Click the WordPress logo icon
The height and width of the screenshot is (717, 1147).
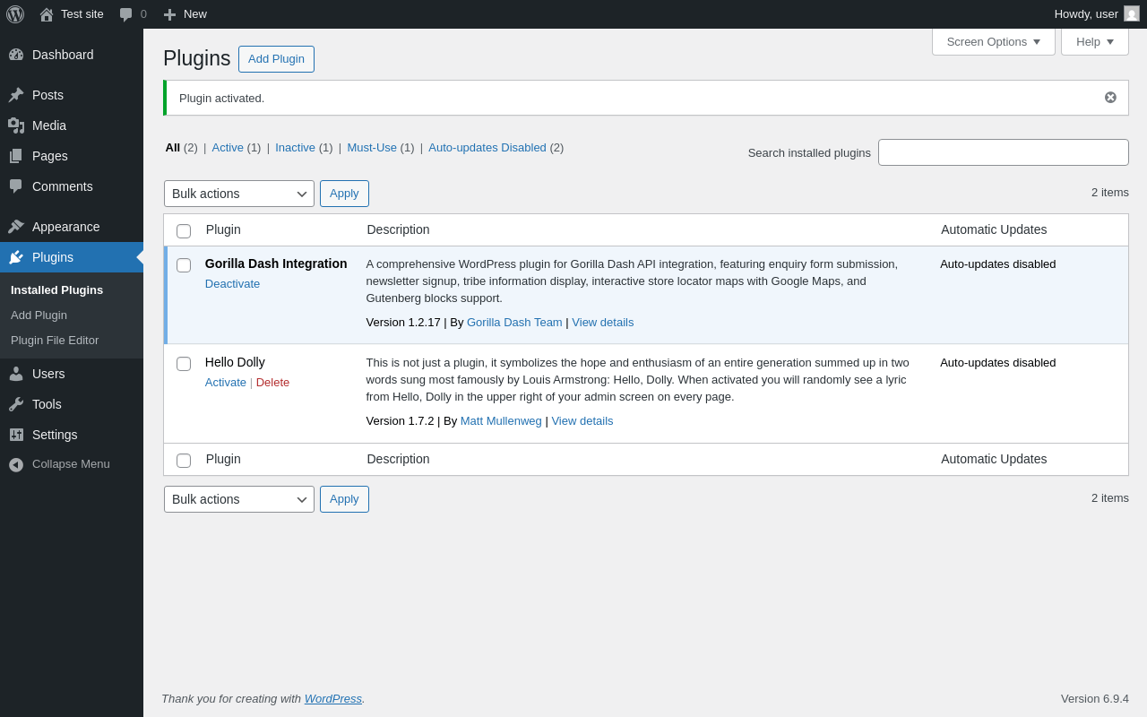click(x=15, y=14)
